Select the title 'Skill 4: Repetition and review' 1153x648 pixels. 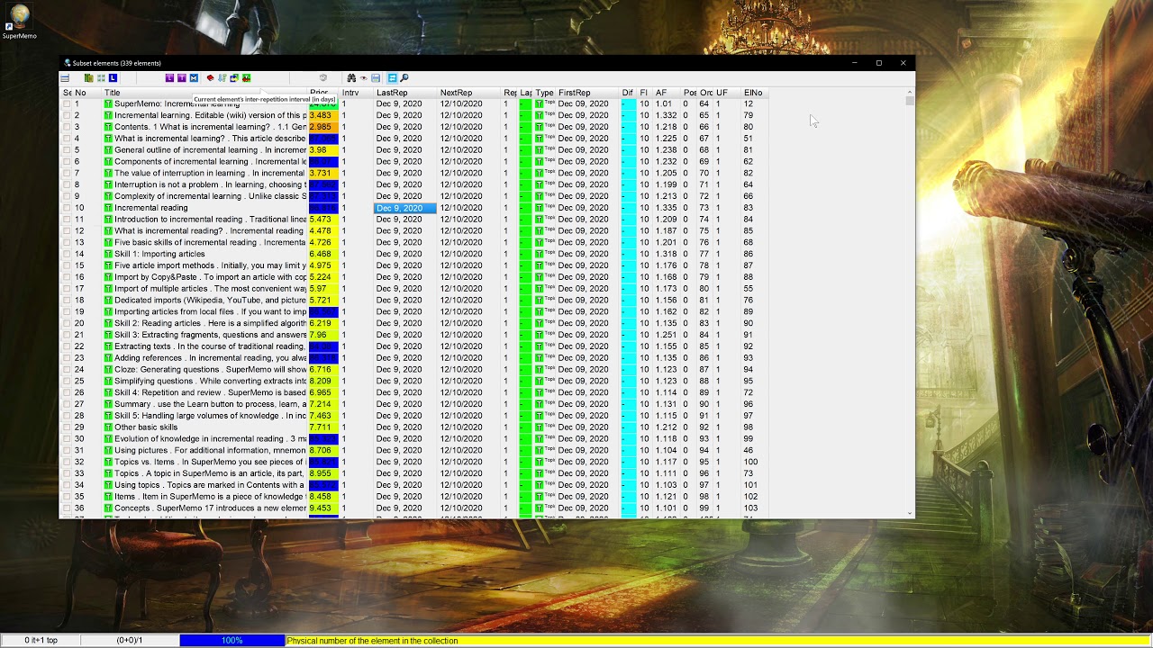pos(210,392)
